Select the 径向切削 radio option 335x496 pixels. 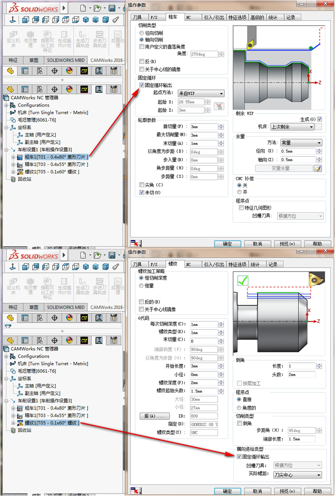pos(141,33)
